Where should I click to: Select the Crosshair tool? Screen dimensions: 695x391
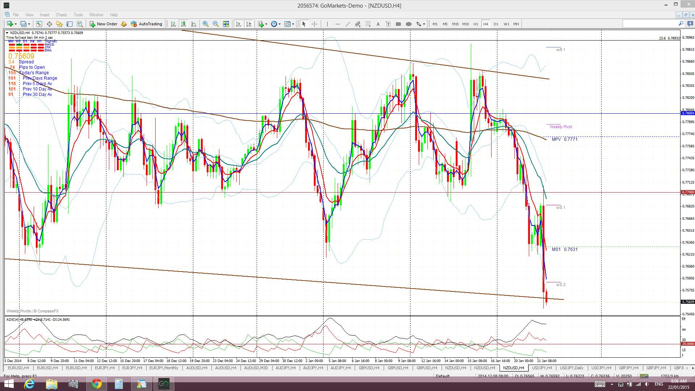click(x=314, y=24)
